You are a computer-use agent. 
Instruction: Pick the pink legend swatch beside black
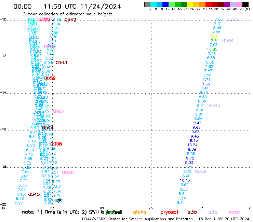239,4
